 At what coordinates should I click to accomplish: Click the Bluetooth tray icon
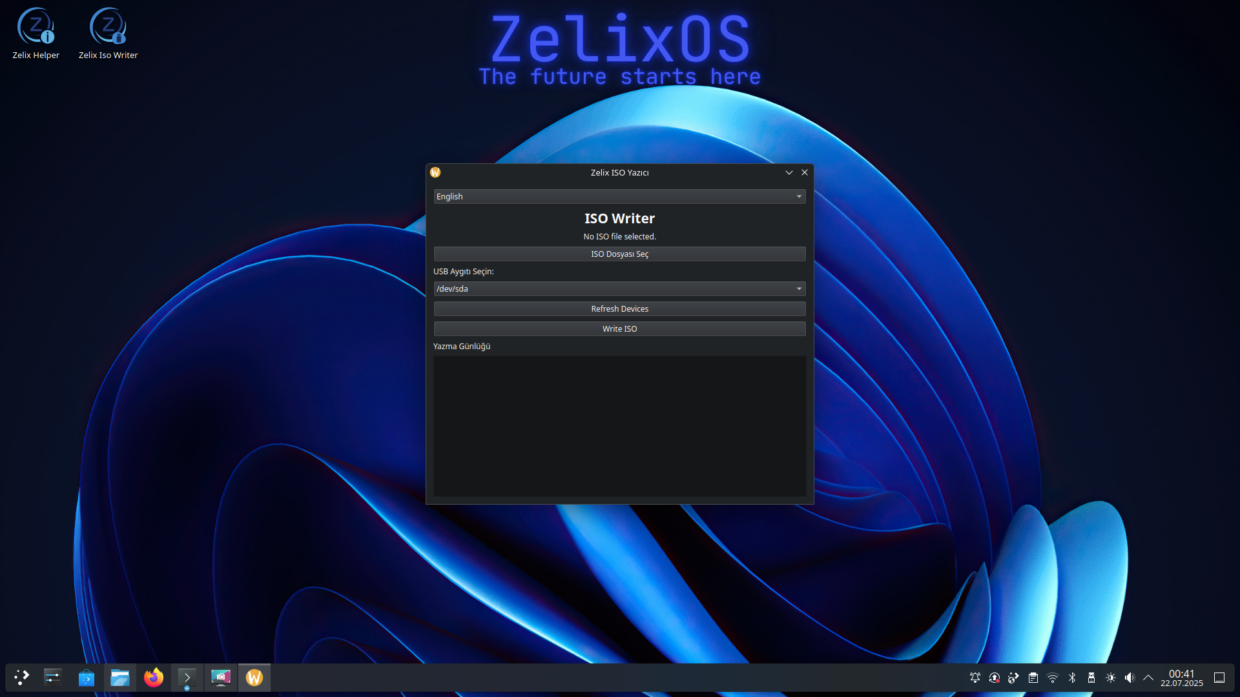pos(1072,678)
